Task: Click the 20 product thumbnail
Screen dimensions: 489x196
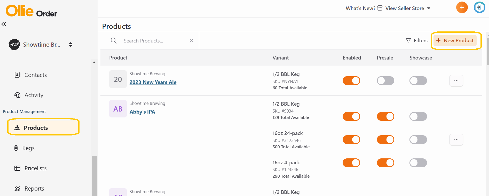Action: pos(118,79)
